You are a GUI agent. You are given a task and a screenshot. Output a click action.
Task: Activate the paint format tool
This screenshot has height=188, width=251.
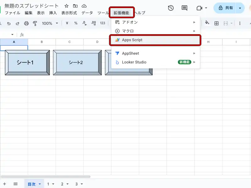(x=35, y=23)
